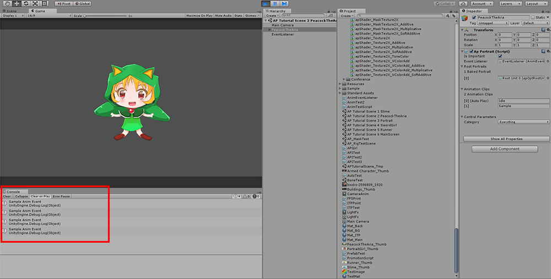Open the Layout dropdown

pos(537,3)
